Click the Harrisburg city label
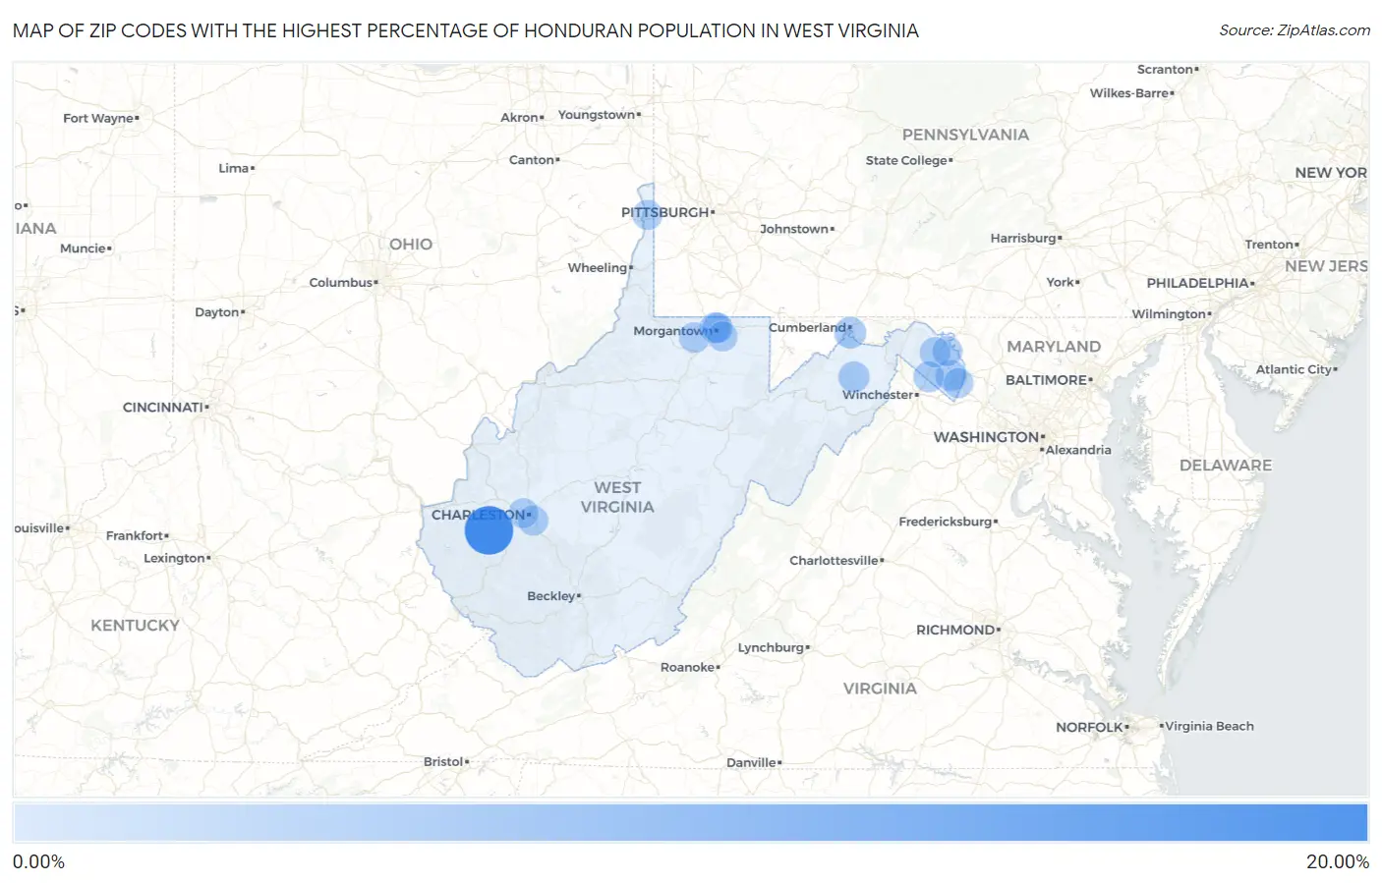The width and height of the screenshot is (1382, 883). tap(1023, 239)
